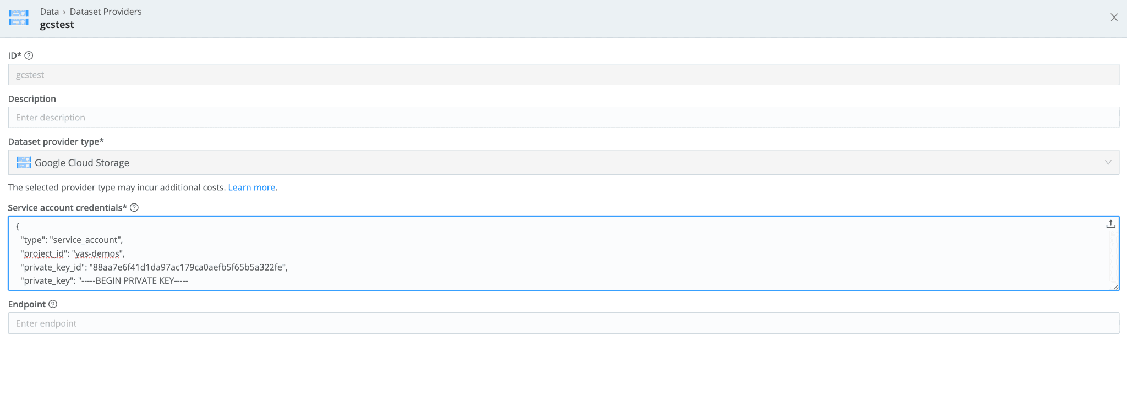1127x419 pixels.
Task: Click the project_id line in credentials
Action: pos(73,253)
